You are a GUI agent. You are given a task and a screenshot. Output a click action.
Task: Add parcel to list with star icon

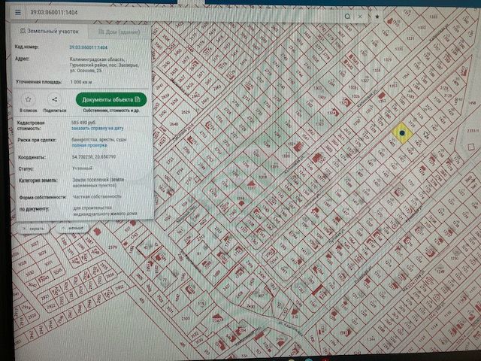(28, 99)
